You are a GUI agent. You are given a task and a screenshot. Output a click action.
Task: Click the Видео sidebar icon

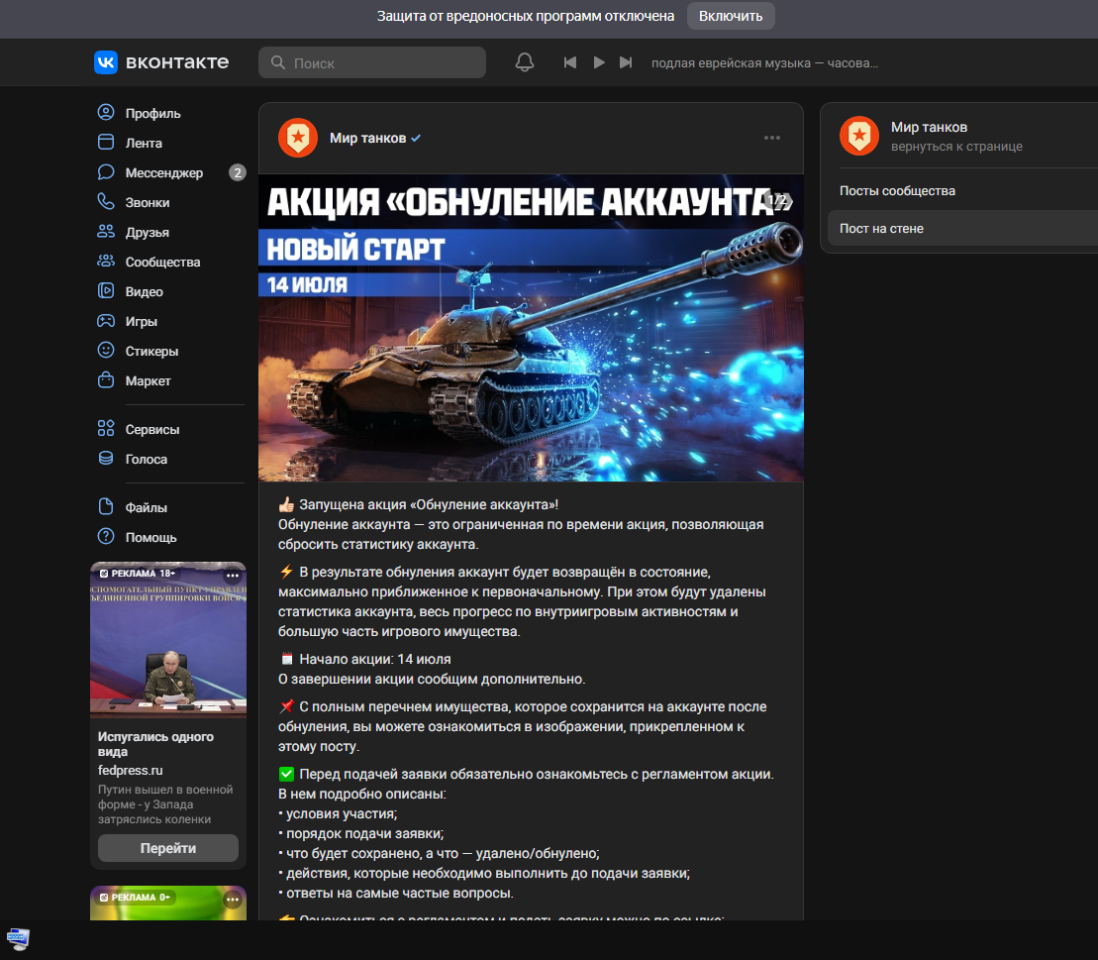106,291
